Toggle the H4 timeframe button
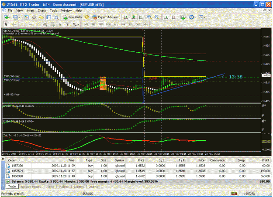Image resolution: width=273 pixels, height=197 pixels. pos(123,24)
